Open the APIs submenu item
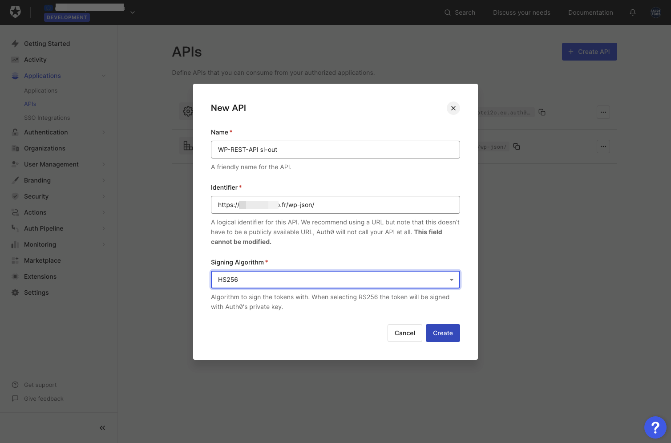This screenshot has height=443, width=671. tap(30, 104)
